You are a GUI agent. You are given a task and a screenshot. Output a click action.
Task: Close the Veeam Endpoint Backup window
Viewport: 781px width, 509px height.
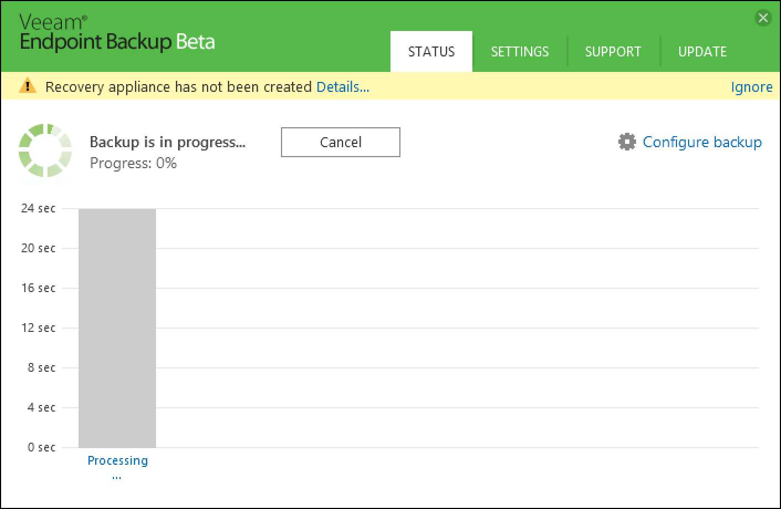tap(763, 18)
